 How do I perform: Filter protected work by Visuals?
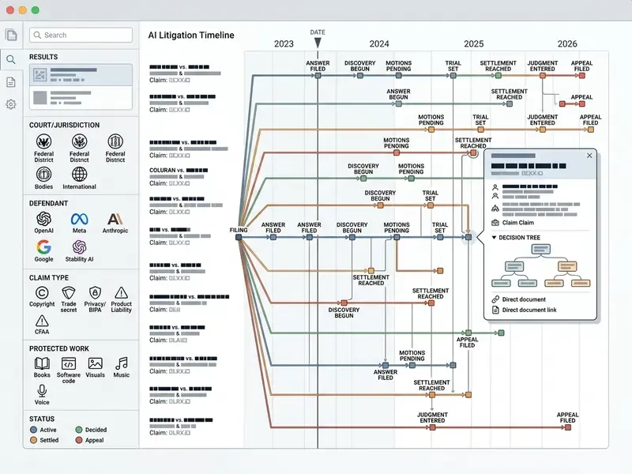[x=95, y=367]
